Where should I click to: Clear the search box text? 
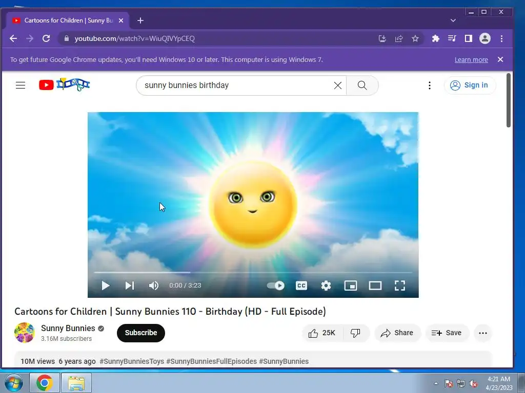(338, 85)
